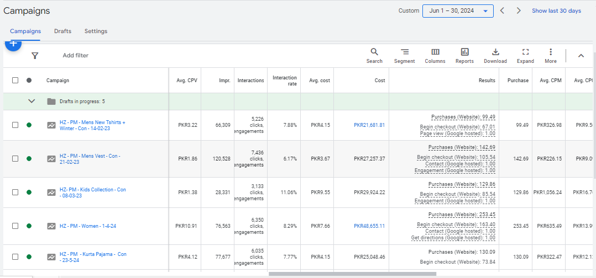Select the HZ - PM - Women checkbox
The image size is (596, 278).
(15, 226)
